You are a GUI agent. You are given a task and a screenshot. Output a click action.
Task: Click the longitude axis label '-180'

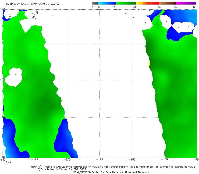pyautogui.click(x=3, y=160)
